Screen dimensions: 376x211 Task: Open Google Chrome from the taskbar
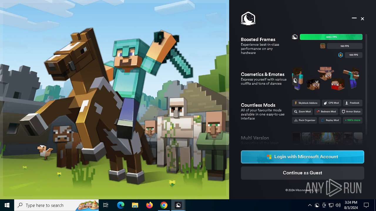click(164, 205)
